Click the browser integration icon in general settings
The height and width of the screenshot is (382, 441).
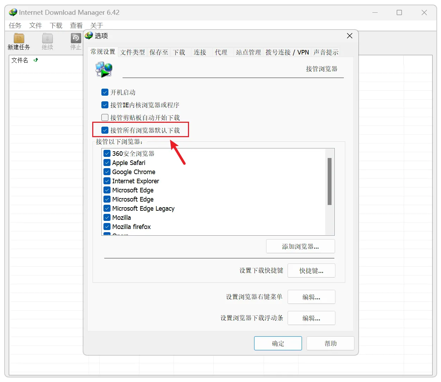click(104, 69)
